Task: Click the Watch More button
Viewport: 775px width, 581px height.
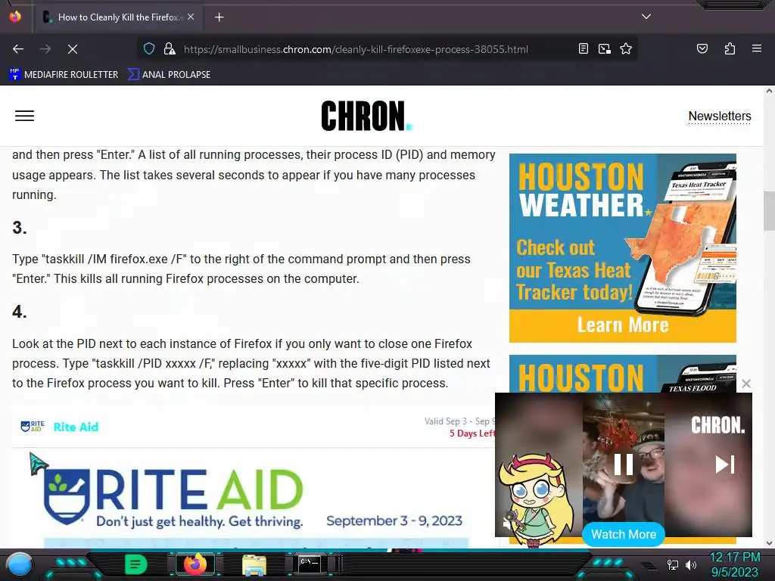Action: pos(624,535)
